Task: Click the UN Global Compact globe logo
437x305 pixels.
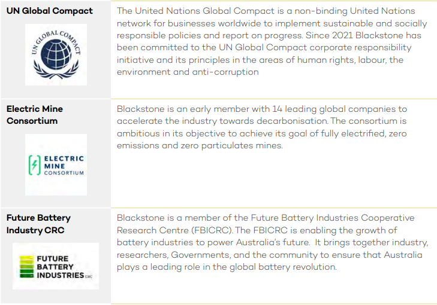Action: pos(56,55)
